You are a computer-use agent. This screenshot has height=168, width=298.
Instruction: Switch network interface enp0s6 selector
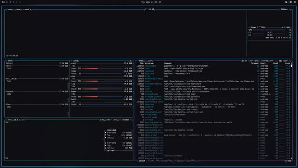[x=126, y=120]
